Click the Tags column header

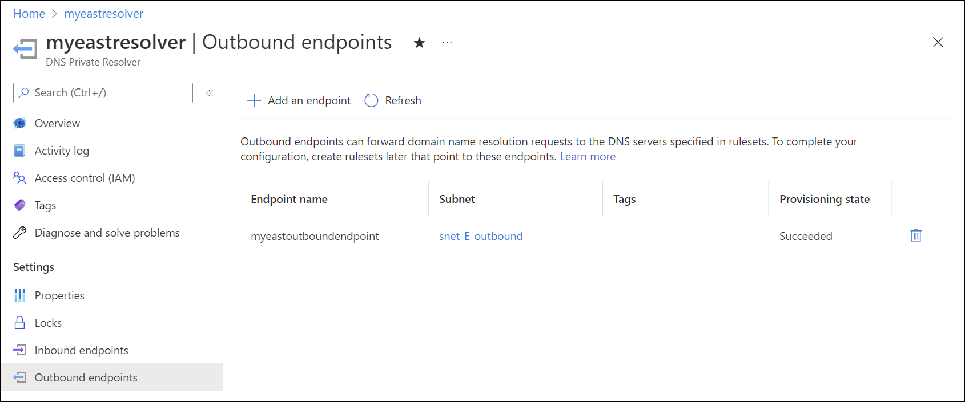(x=624, y=199)
